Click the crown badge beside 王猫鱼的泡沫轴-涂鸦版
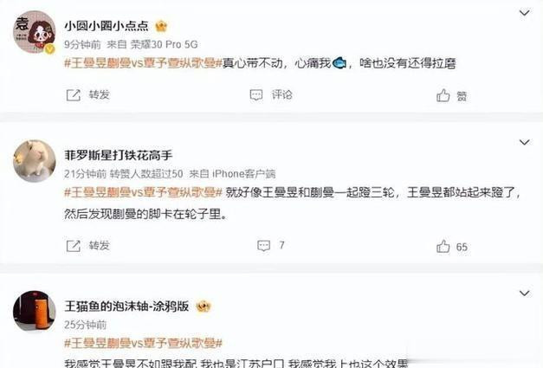The image size is (543, 368). (x=204, y=307)
